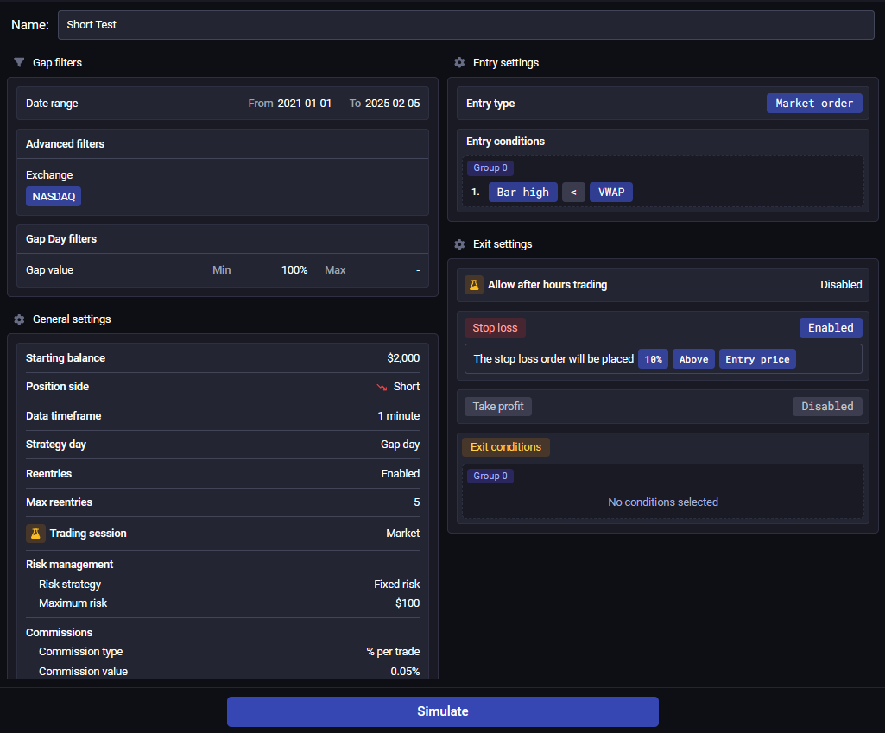
Task: Click the Risk strategy Fixed risk value
Action: click(397, 584)
